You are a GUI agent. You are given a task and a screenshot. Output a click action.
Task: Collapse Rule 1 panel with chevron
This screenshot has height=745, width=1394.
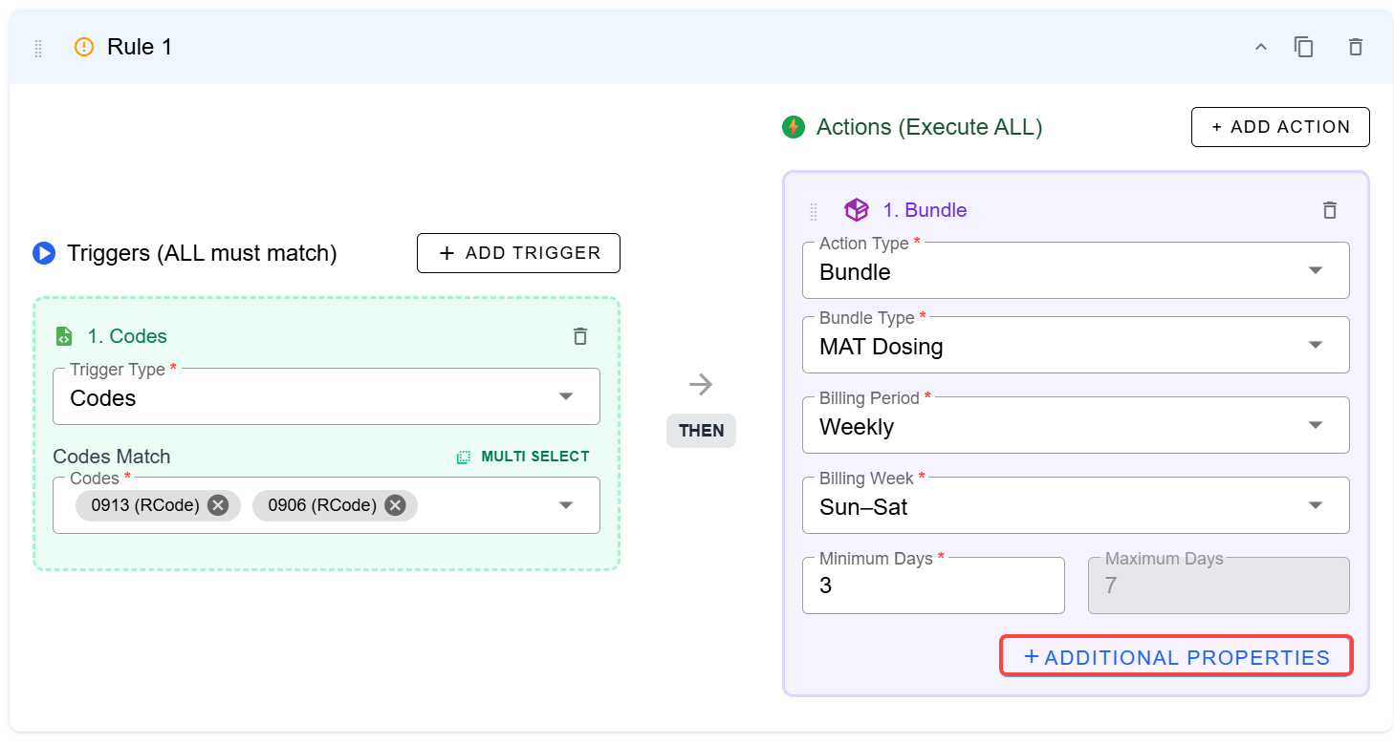1260,47
